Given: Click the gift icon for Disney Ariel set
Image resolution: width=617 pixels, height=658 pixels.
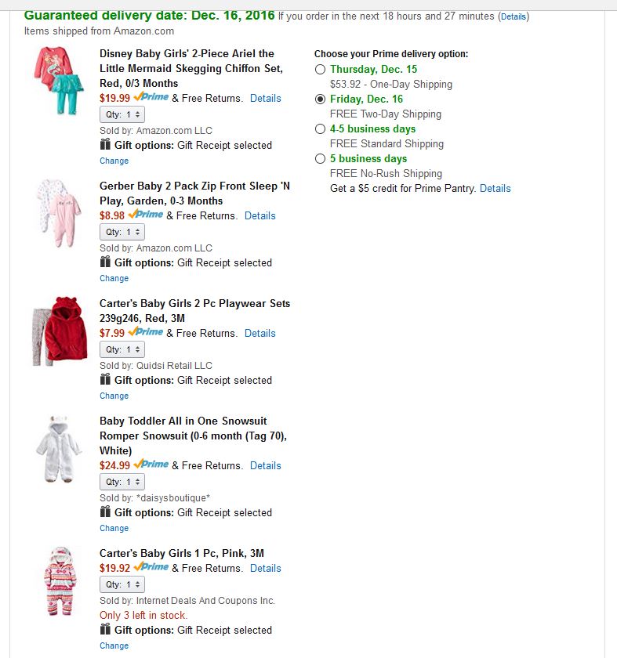Looking at the screenshot, I should coord(106,145).
